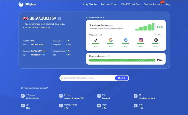Click the IP Address detail icon
This screenshot has width=188, height=115.
[x=23, y=96]
